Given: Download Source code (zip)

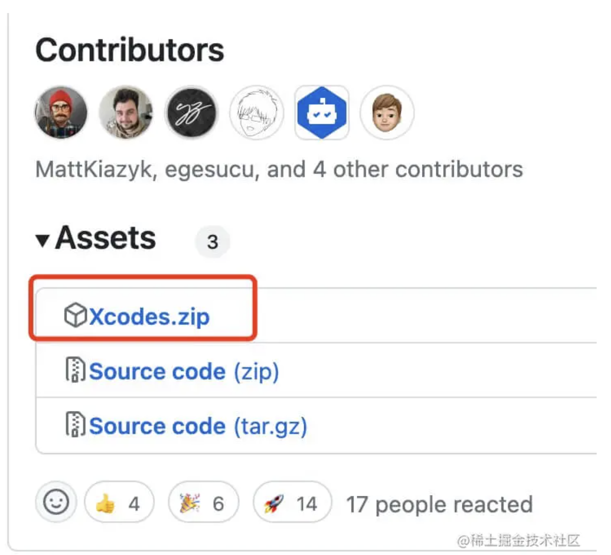Looking at the screenshot, I should point(184,371).
